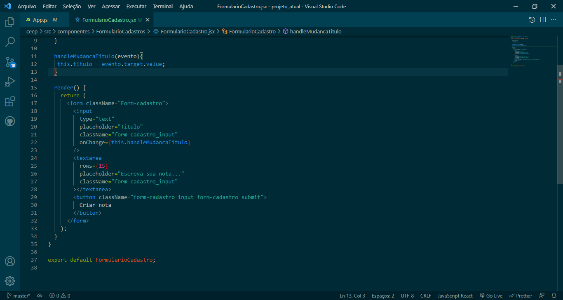The width and height of the screenshot is (563, 300).
Task: Click FormularioCadastros folder in breadcrumb
Action: (121, 31)
